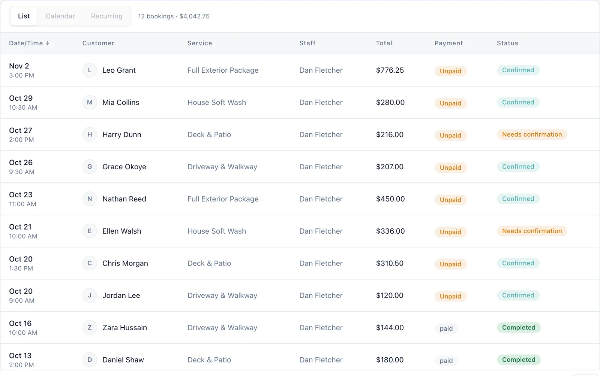Click the Confirmed badge for Grace Okoye
600x376 pixels.
[518, 167]
